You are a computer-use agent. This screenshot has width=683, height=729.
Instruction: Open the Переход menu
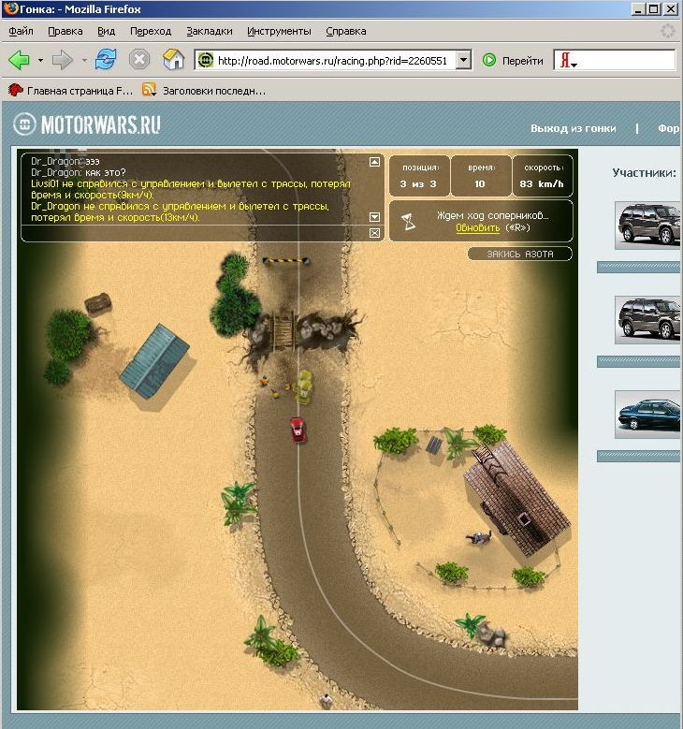pos(151,31)
